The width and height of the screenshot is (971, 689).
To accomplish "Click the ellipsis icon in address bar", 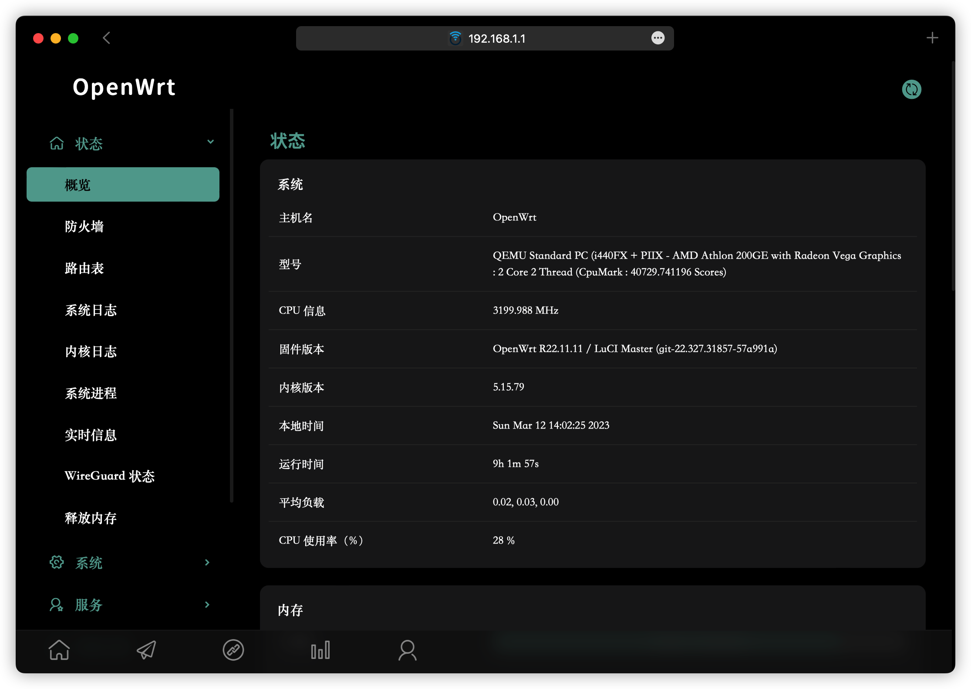I will pyautogui.click(x=658, y=38).
